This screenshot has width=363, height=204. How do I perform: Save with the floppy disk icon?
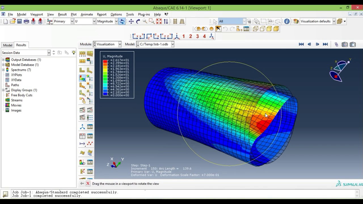point(20,21)
